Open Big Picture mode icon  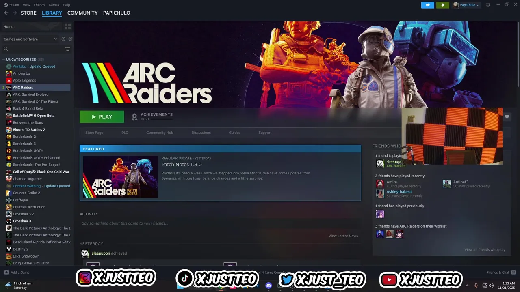point(488,5)
